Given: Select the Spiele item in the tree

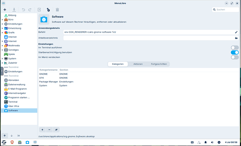Looking at the screenshot, I should point(19,54).
